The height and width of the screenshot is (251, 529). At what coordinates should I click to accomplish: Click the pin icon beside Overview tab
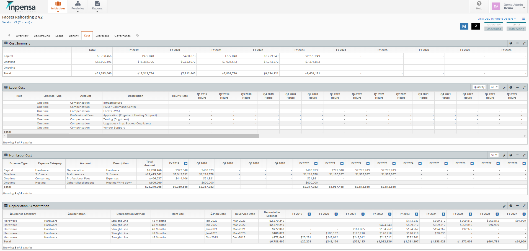click(x=9, y=35)
